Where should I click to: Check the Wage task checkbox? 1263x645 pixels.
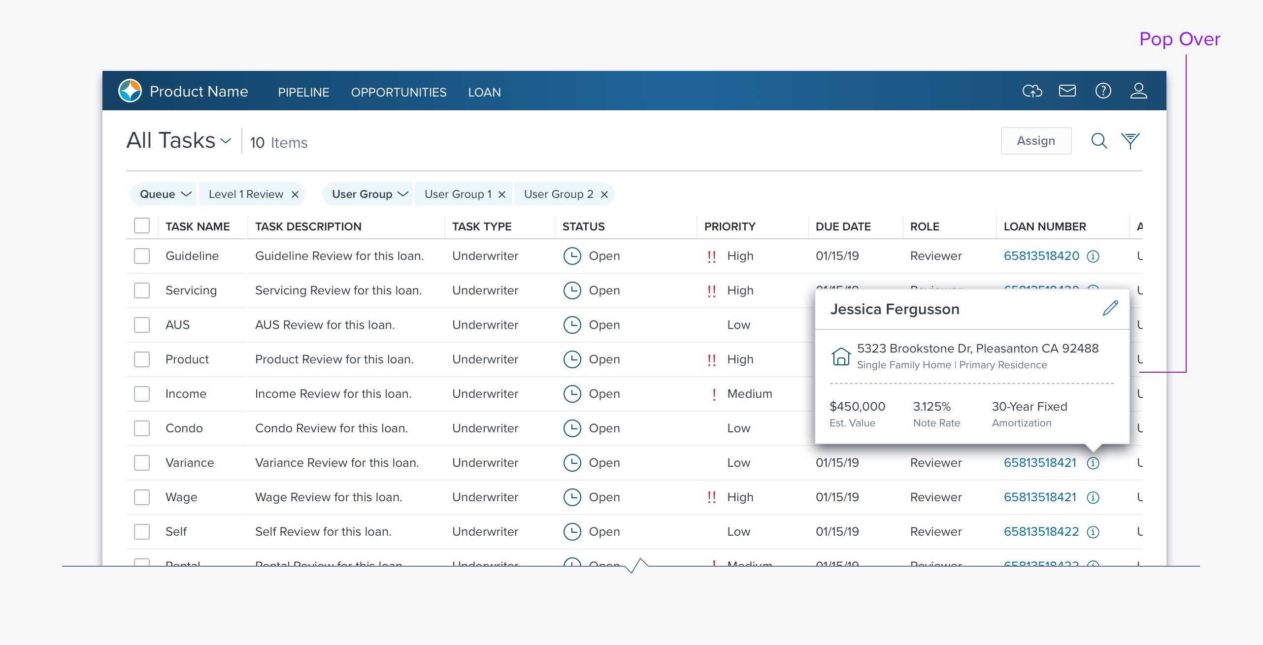142,497
